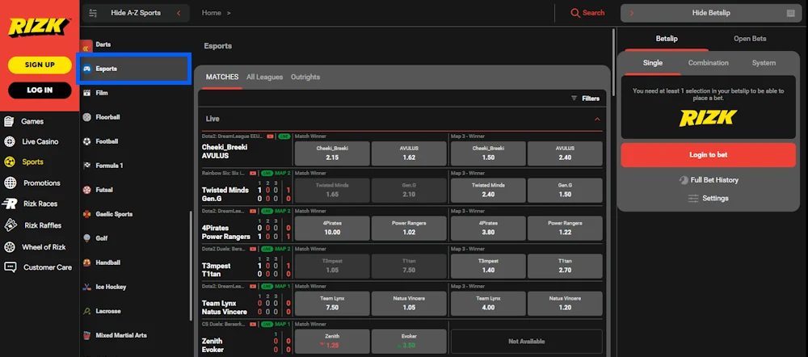
Task: Select the Single bet type tab
Action: coord(652,63)
